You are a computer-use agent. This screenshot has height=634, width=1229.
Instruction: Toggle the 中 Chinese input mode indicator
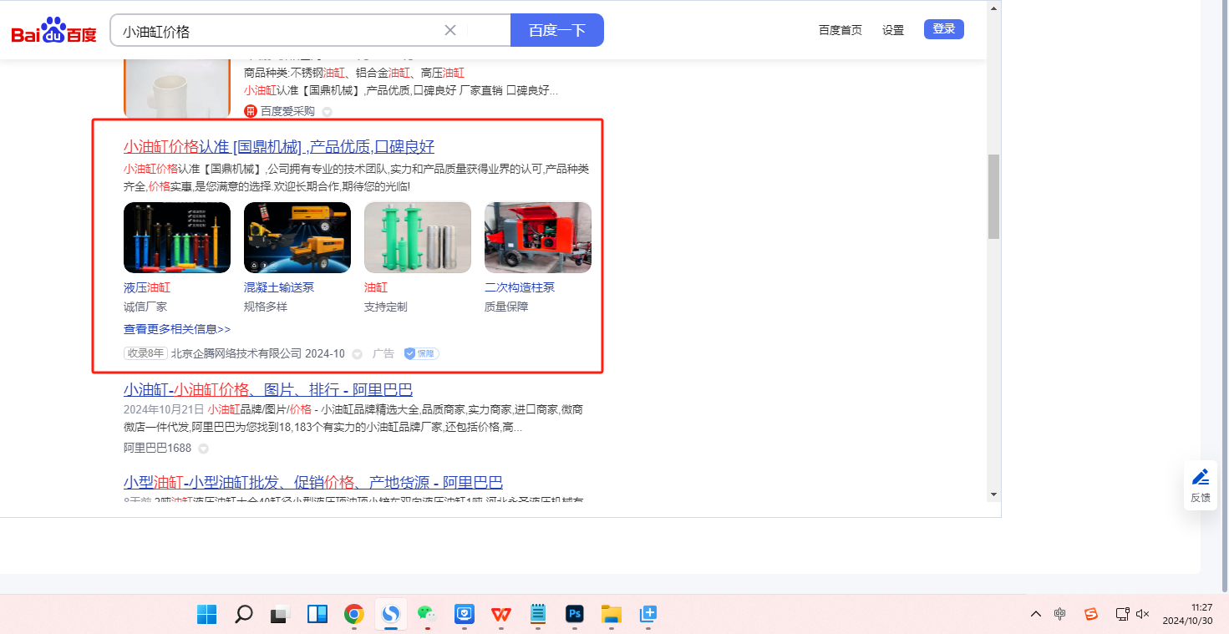[1060, 614]
